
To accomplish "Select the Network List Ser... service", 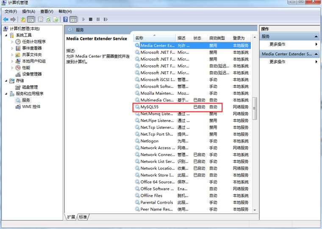I will pos(192,162).
